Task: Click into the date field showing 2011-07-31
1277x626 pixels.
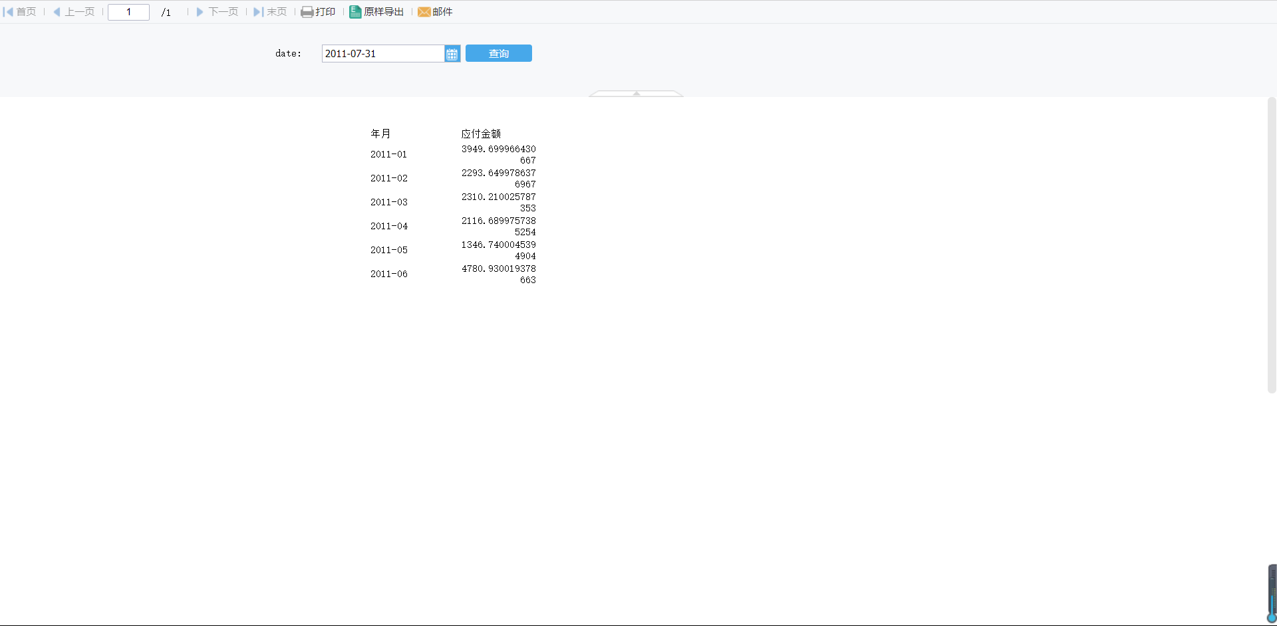Action: (382, 54)
